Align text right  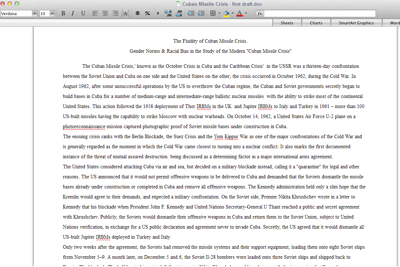(x=115, y=13)
